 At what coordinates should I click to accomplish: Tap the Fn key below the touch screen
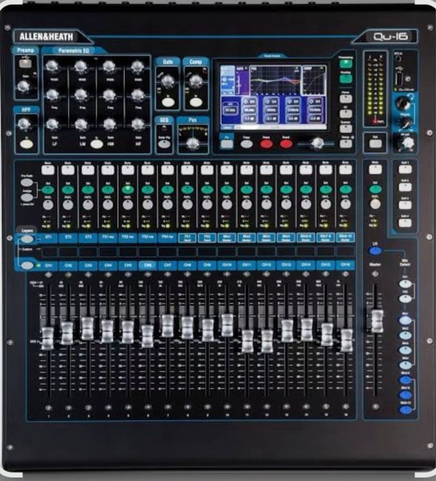[227, 144]
